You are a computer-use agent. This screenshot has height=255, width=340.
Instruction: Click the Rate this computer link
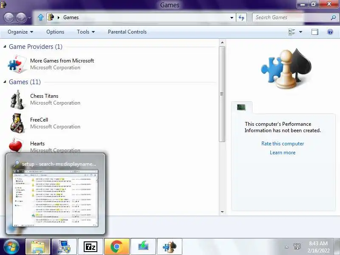click(283, 144)
